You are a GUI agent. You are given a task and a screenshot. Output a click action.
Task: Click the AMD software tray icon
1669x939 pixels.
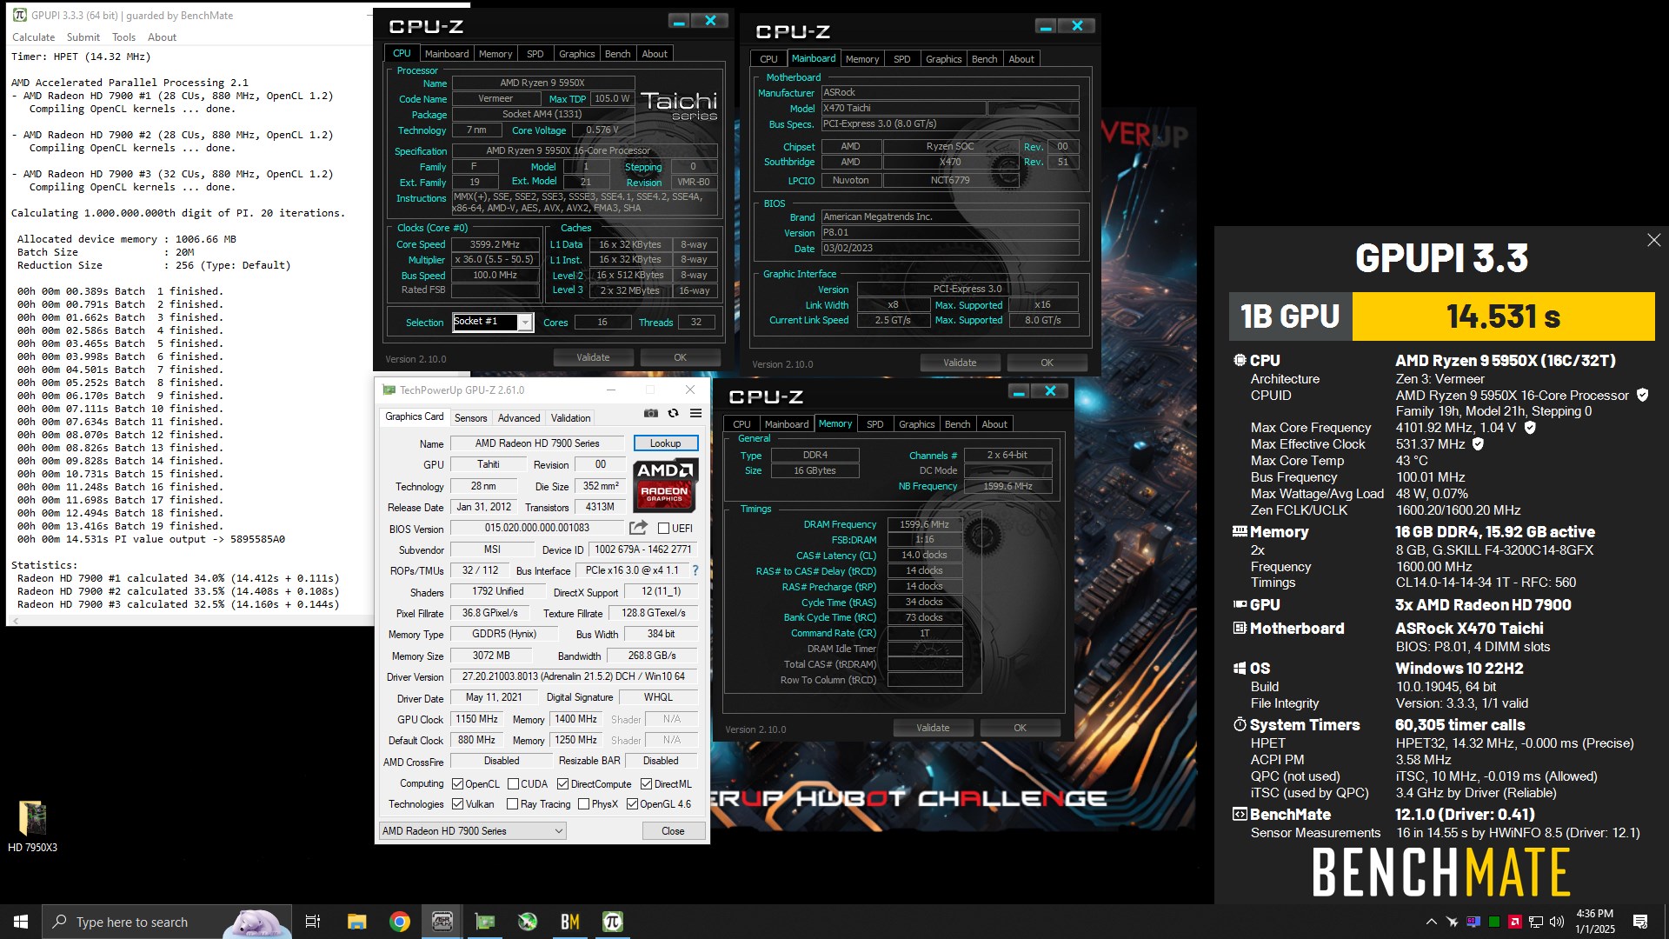pyautogui.click(x=1515, y=922)
